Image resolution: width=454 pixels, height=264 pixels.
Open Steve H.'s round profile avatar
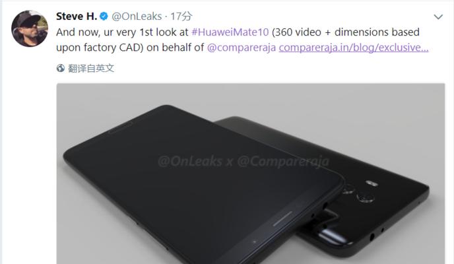(x=30, y=28)
